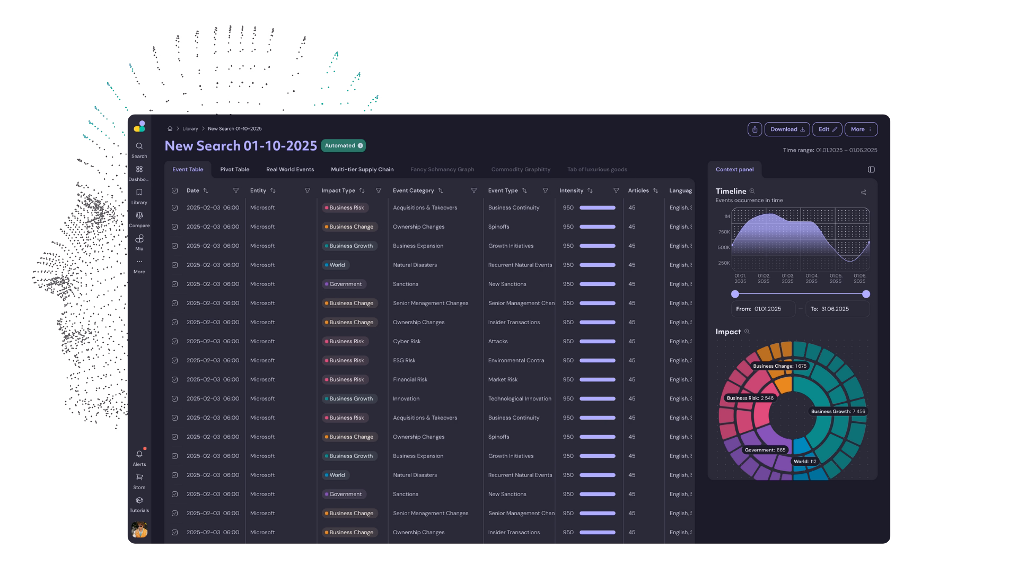Screen dimensions: 1018x573
Task: Click the share icon in the Timeline card
Action: 863,193
